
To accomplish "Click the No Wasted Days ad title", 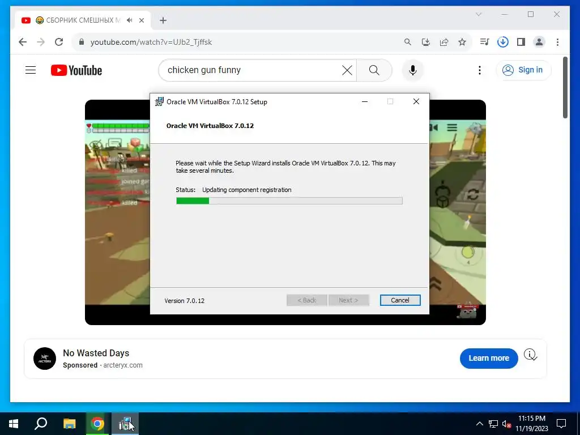I will pyautogui.click(x=96, y=353).
